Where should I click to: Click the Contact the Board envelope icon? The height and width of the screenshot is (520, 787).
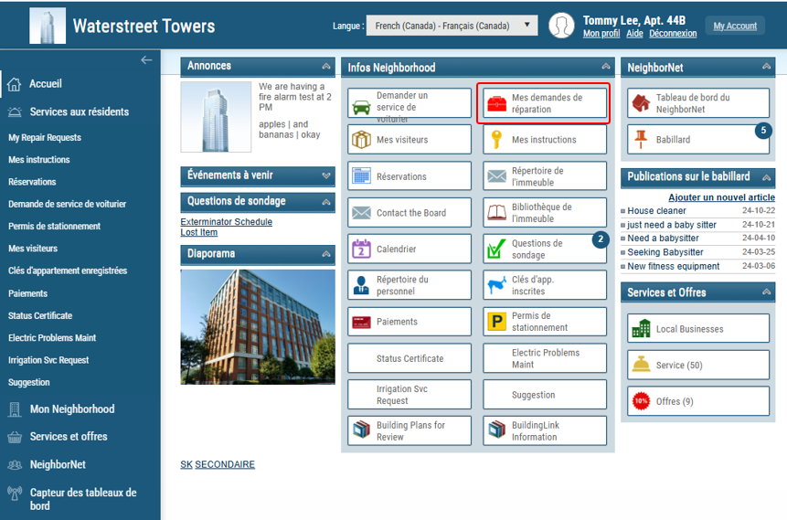pos(361,213)
